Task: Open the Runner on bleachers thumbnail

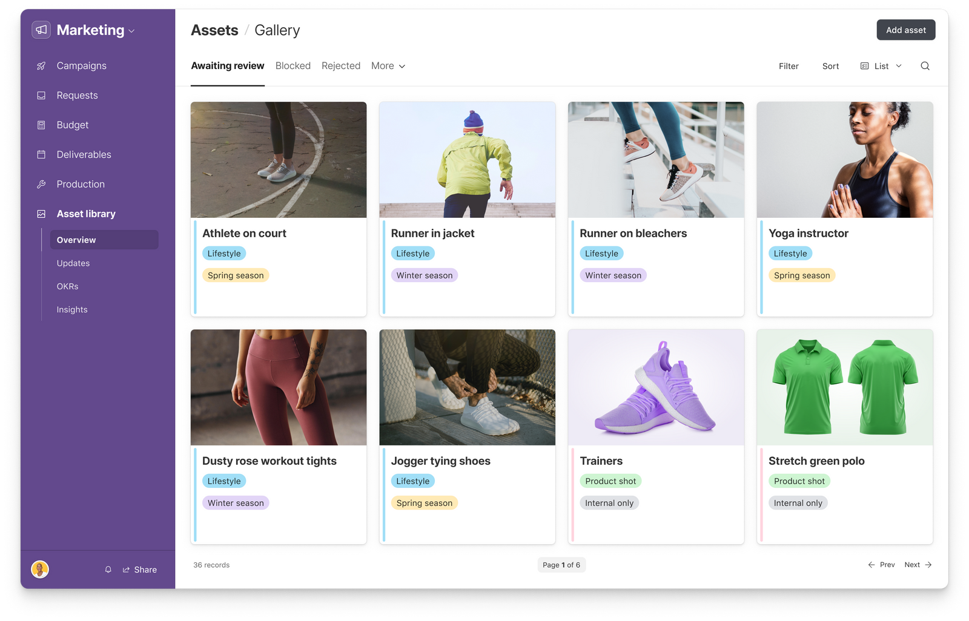Action: pyautogui.click(x=656, y=160)
